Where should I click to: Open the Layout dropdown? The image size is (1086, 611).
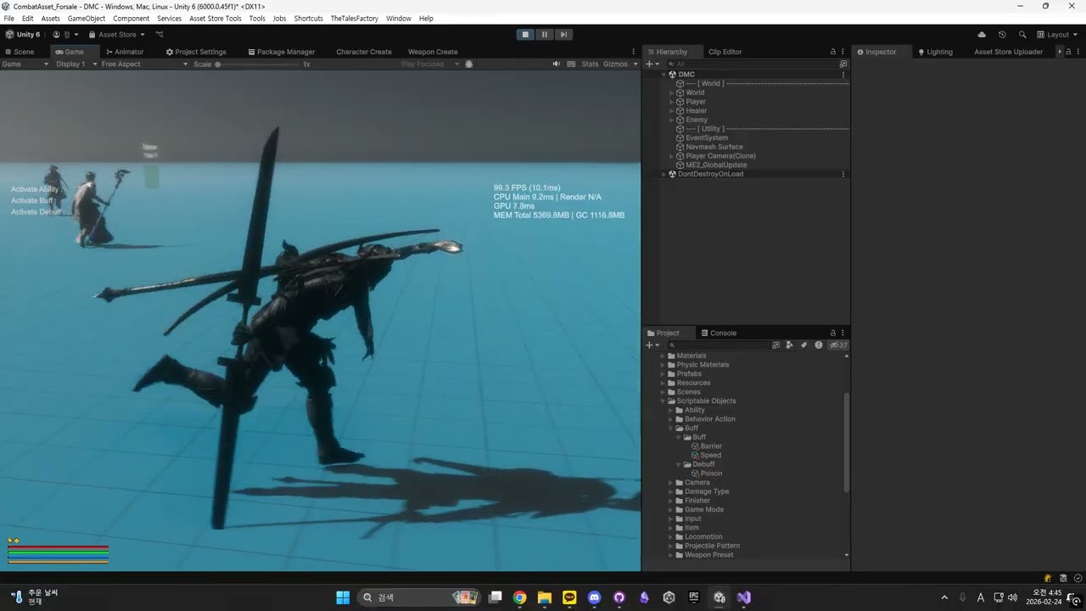[x=1057, y=35]
